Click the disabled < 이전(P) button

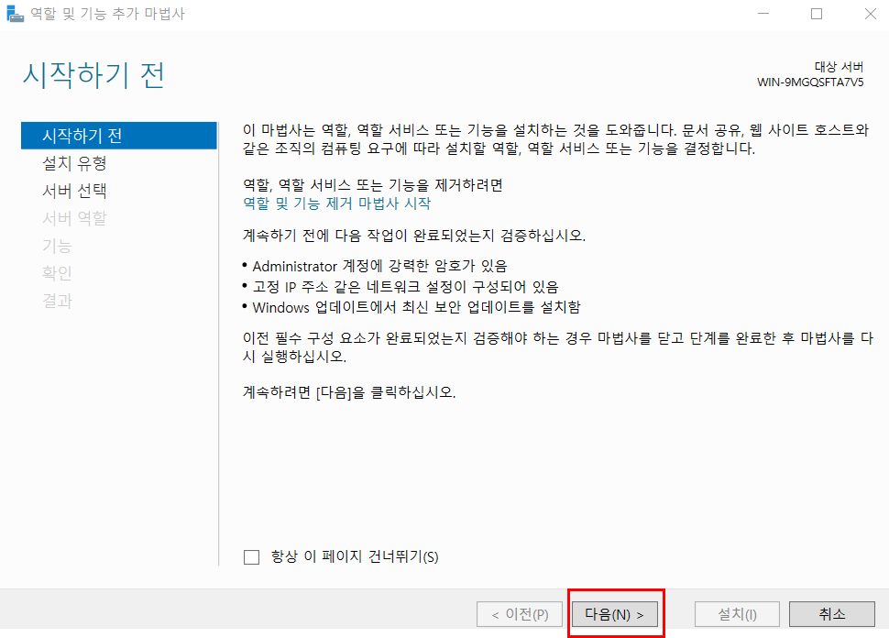click(520, 614)
